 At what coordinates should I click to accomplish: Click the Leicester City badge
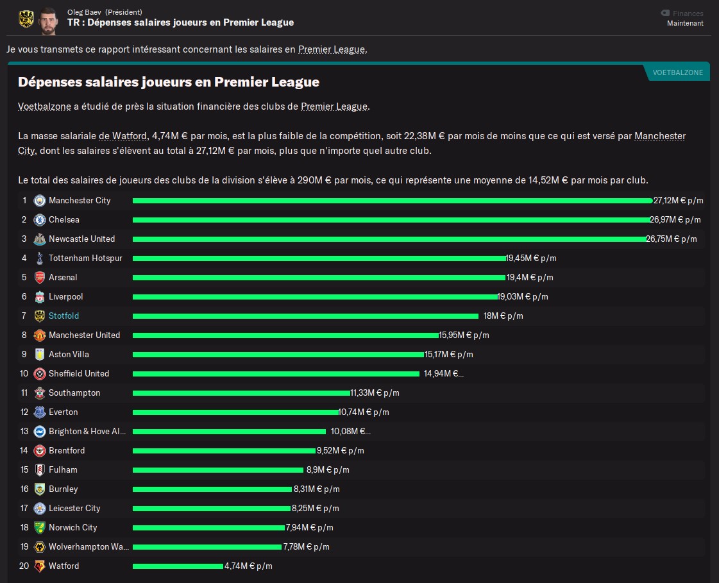click(40, 509)
